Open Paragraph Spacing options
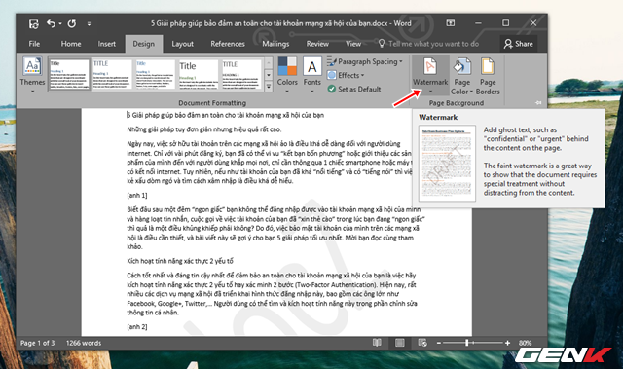The image size is (623, 369). [x=365, y=61]
